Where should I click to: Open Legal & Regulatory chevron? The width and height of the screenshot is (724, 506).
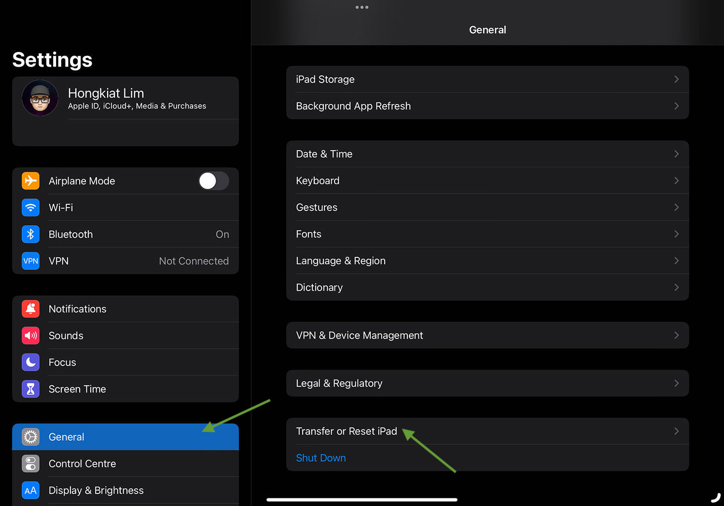(x=676, y=383)
